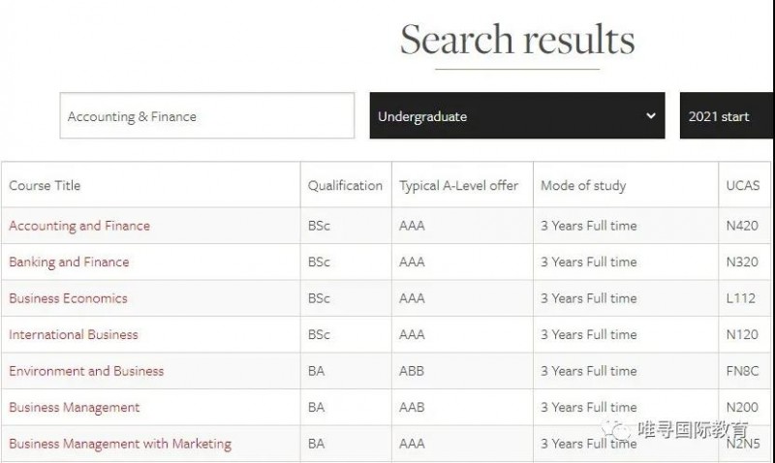775x463 pixels.
Task: Click the Search results heading
Action: coord(517,39)
